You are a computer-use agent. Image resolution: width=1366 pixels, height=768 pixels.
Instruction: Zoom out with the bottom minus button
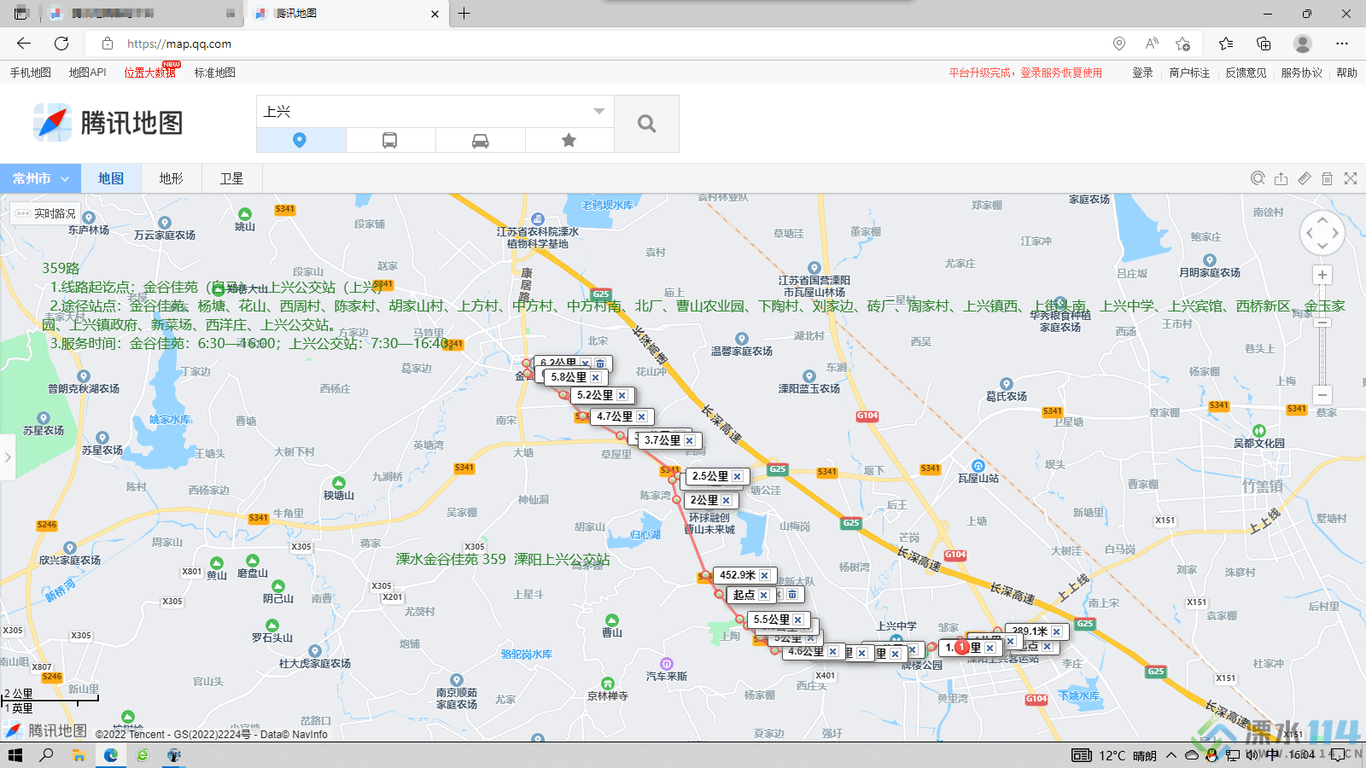1322,395
